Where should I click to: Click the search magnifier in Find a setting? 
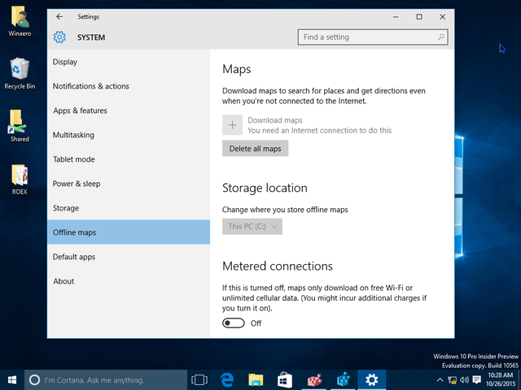(441, 37)
